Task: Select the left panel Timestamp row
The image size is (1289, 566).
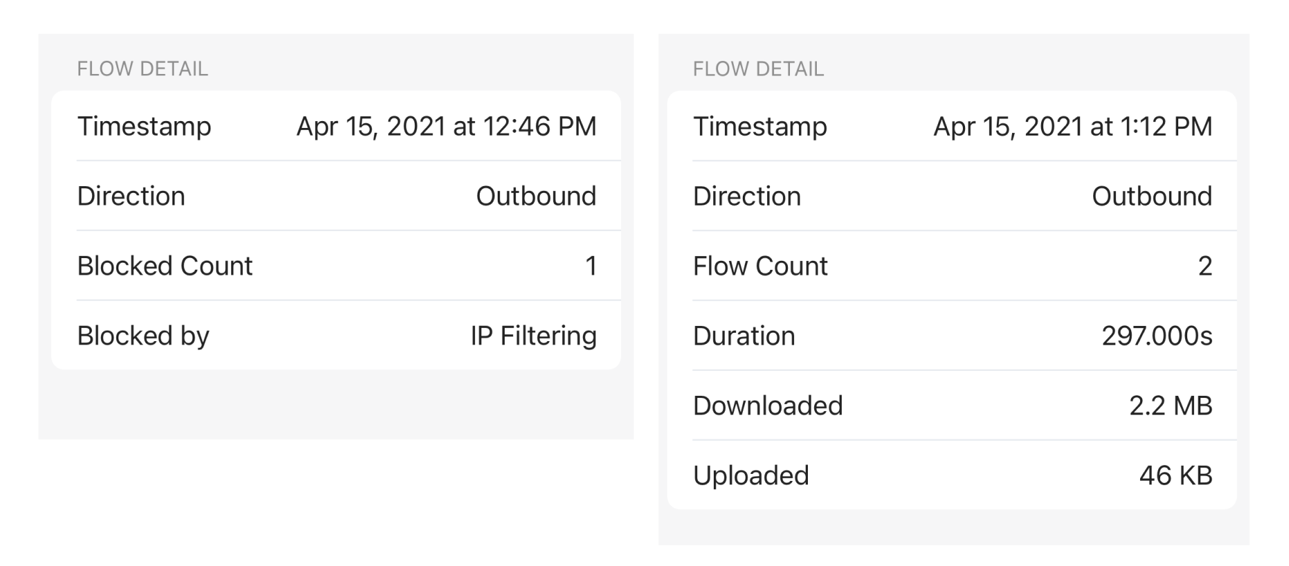Action: coord(336,126)
